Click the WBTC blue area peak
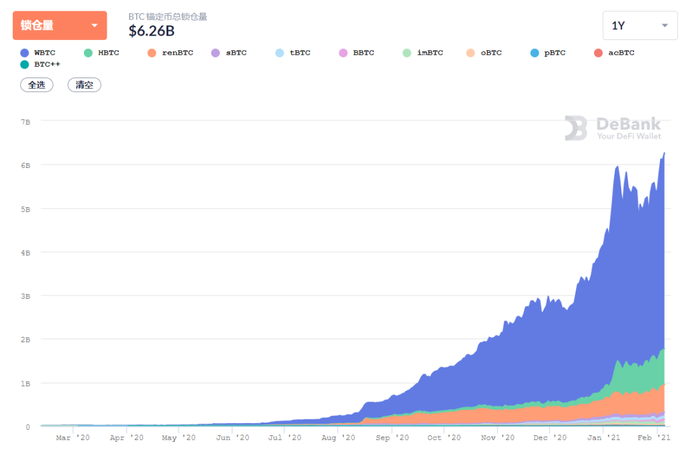The height and width of the screenshot is (462, 686). (x=664, y=153)
